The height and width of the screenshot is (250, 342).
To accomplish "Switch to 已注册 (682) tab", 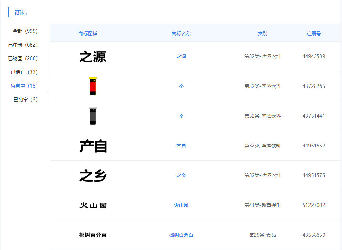I will 23,45.
